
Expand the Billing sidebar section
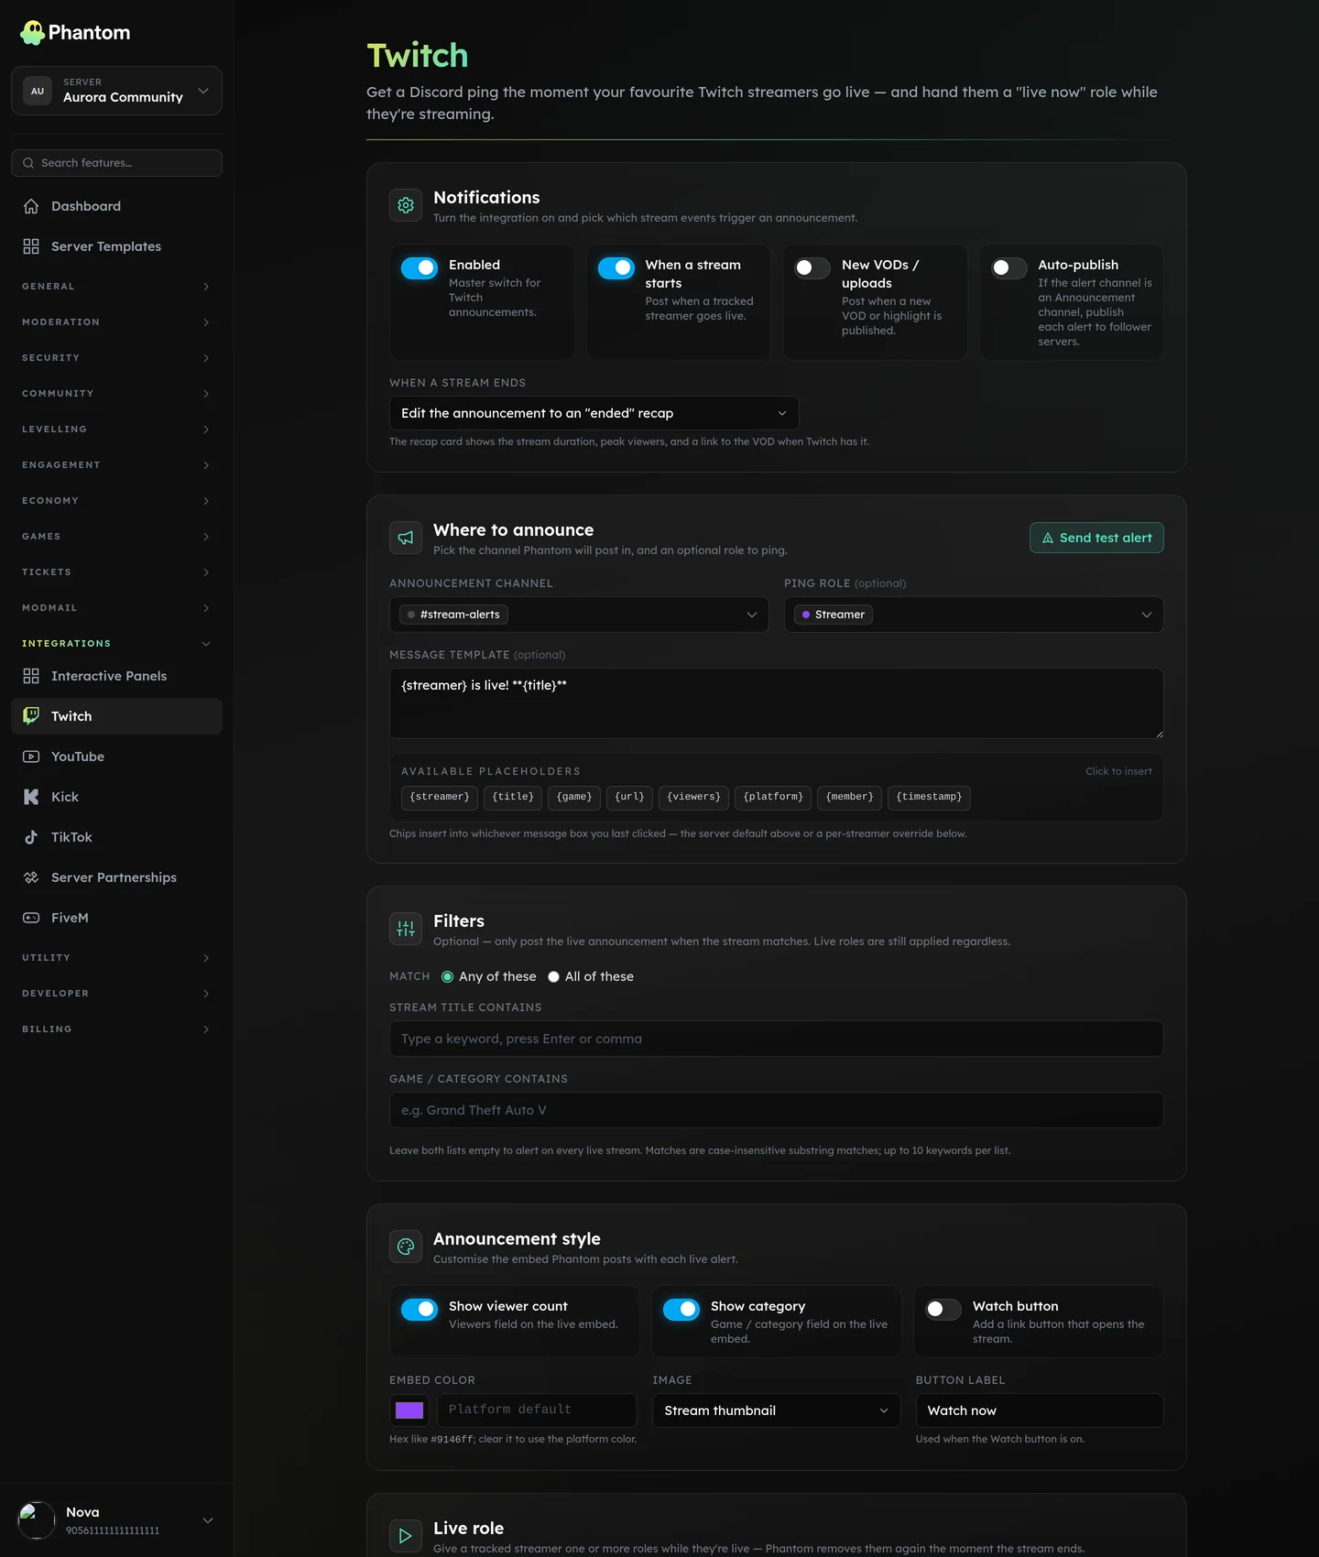(x=116, y=1029)
